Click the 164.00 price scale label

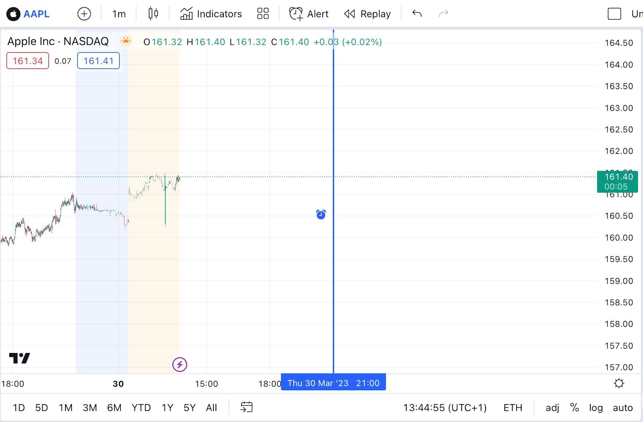(x=619, y=65)
